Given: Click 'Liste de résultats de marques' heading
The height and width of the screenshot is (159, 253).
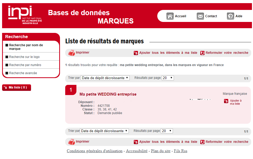Looking at the screenshot, I should 104,41.
